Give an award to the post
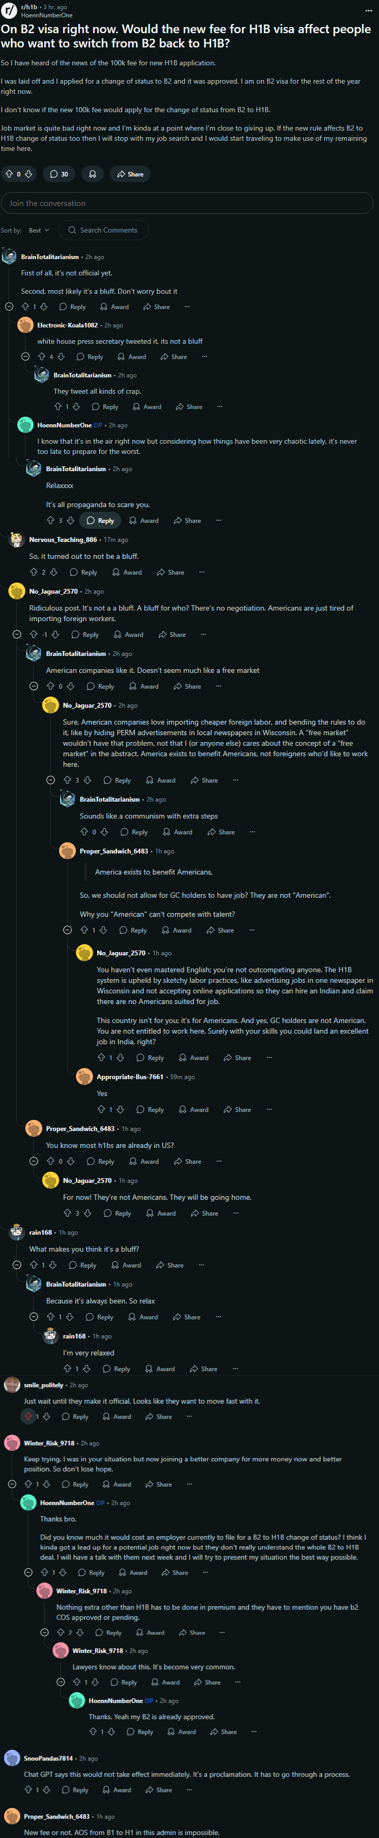379x1838 pixels. (x=93, y=174)
